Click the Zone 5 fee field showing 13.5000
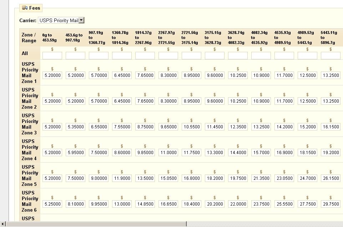Image resolution: width=343 pixels, height=227 pixels. pyautogui.click(x=145, y=178)
